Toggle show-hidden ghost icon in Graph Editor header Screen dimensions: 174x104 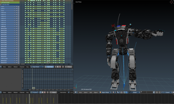point(42,92)
